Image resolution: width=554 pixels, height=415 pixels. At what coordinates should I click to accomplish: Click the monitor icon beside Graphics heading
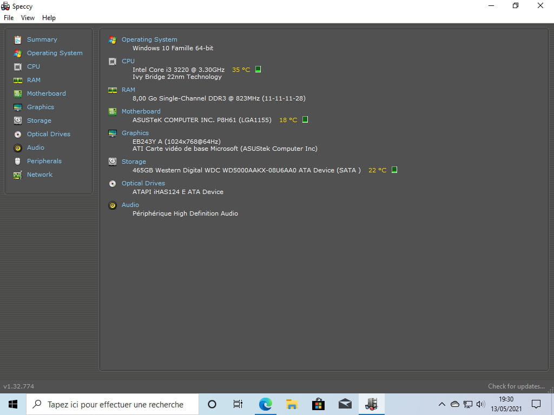click(113, 133)
